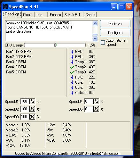Click the Speed05 value field

point(89,109)
